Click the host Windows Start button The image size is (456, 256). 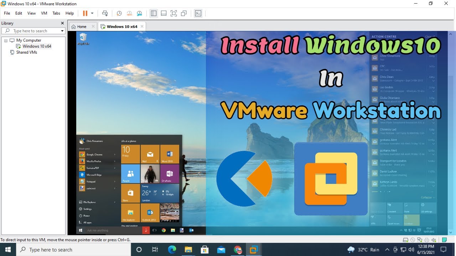click(7, 250)
